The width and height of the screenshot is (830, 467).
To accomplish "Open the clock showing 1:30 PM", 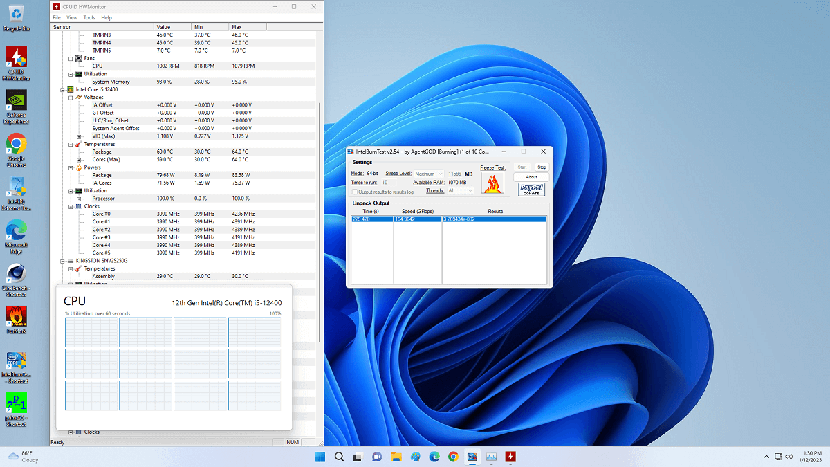I will click(811, 457).
